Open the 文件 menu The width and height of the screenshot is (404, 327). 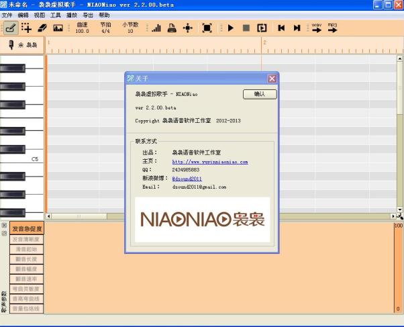point(7,15)
